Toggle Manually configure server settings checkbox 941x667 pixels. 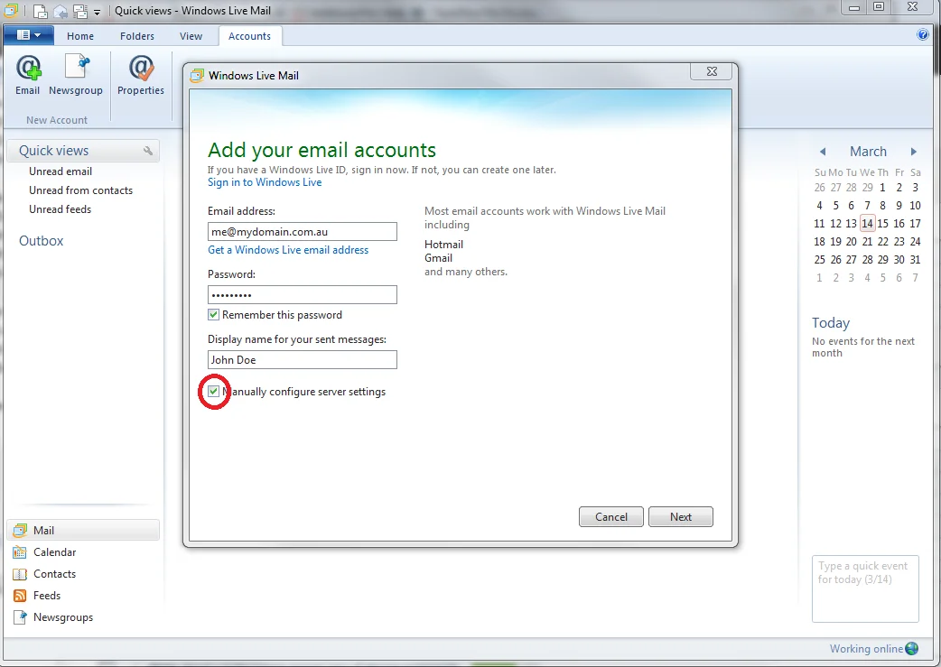213,391
